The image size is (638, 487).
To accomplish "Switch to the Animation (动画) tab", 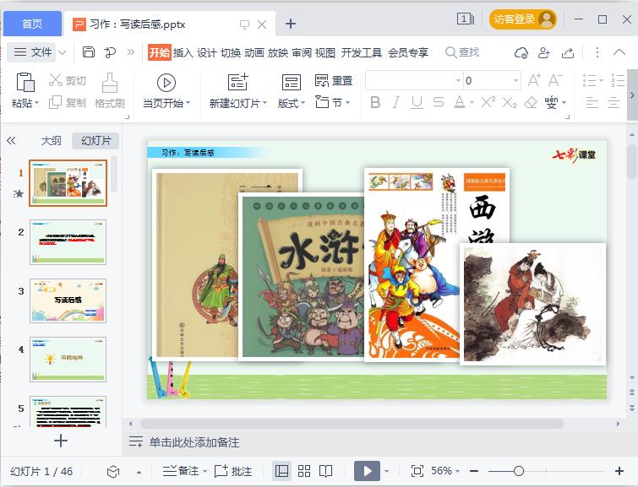I will pyautogui.click(x=254, y=52).
